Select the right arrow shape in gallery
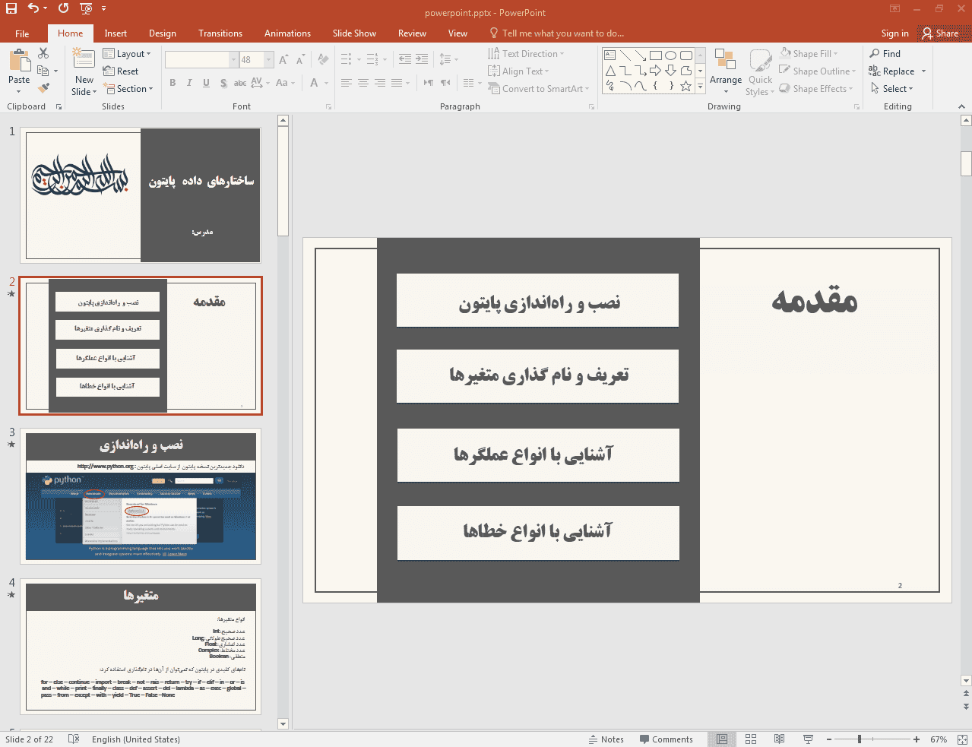972x747 pixels. pyautogui.click(x=655, y=71)
